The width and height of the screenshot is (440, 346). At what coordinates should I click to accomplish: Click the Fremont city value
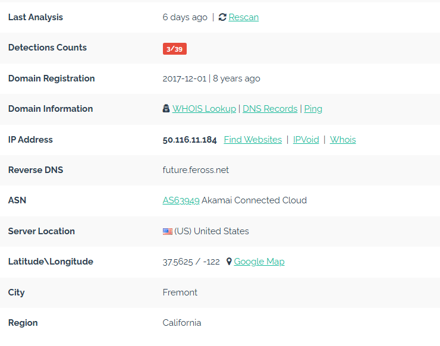coord(180,292)
